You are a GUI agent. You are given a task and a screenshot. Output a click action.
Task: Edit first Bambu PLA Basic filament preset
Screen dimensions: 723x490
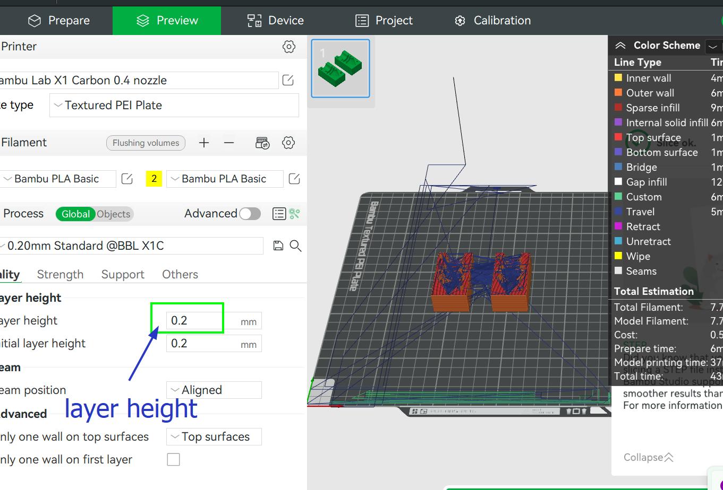[x=127, y=179]
